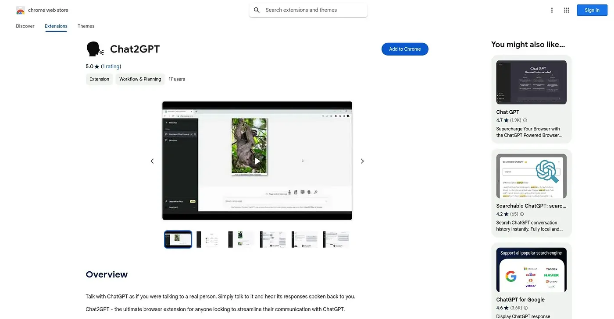This screenshot has width=614, height=319.
Task: Open the Chat GPT recommendation image
Action: click(x=531, y=82)
